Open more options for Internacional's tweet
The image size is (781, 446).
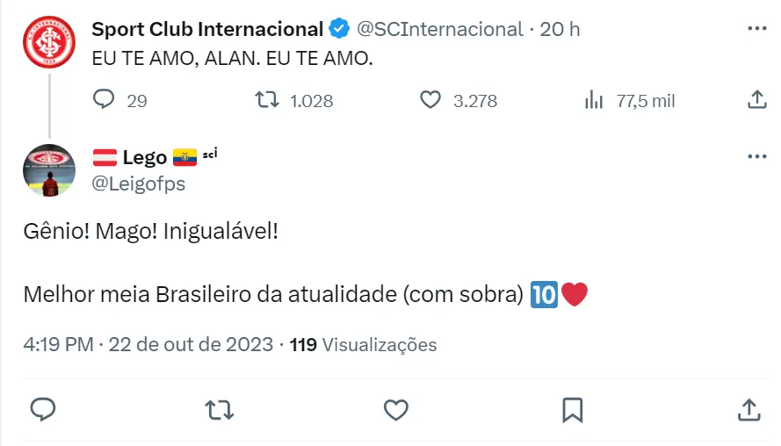click(x=756, y=29)
